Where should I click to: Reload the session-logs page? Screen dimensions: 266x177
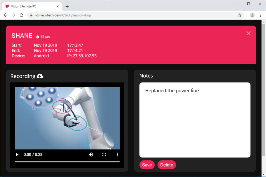[22, 15]
